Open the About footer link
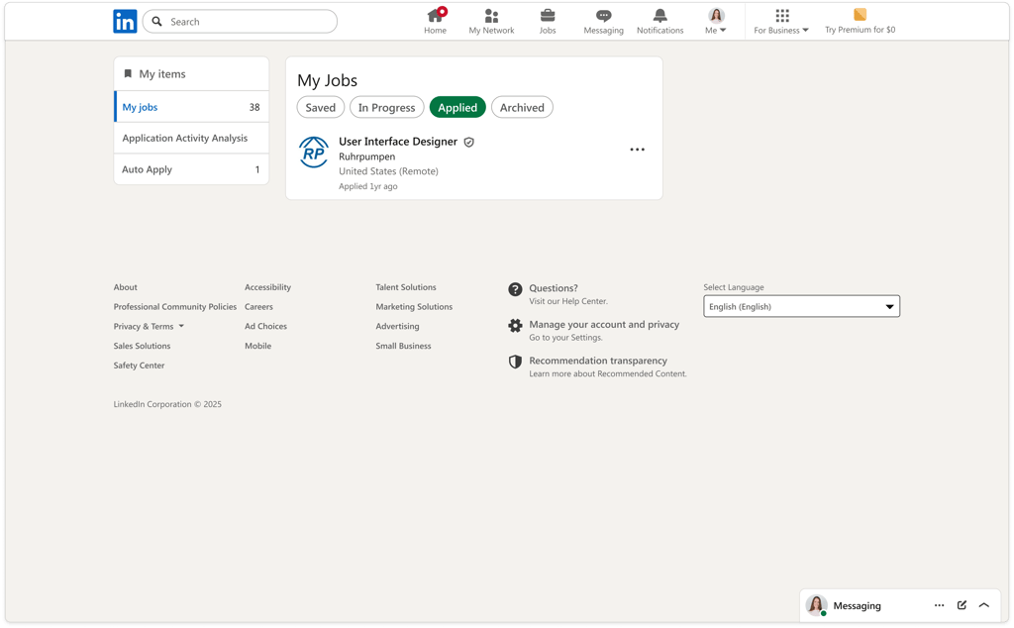This screenshot has height=628, width=1014. pos(126,287)
